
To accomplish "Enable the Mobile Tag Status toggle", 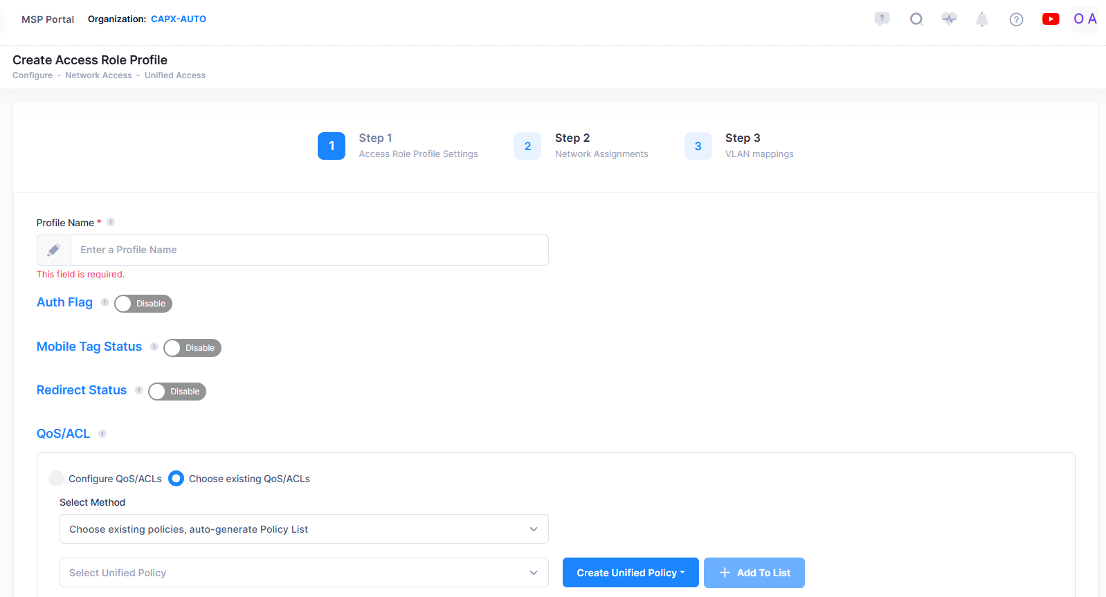I will point(192,348).
